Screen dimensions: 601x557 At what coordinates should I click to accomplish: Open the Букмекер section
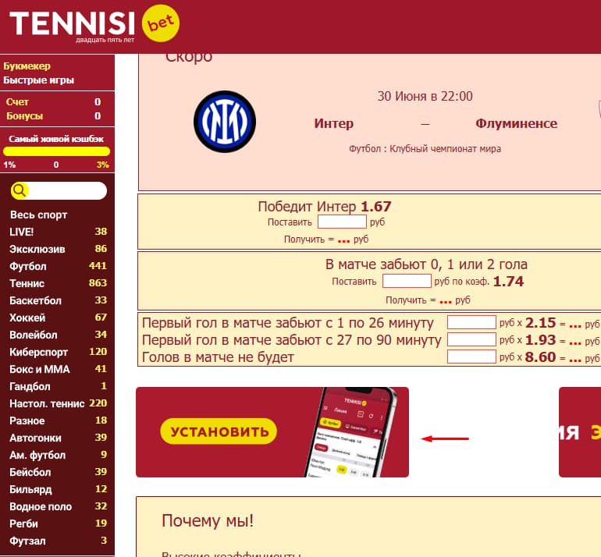(27, 66)
